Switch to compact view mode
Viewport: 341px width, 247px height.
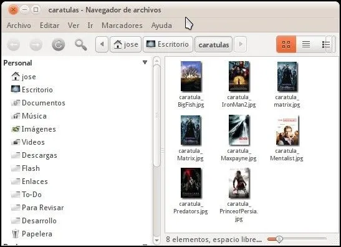tap(325, 44)
